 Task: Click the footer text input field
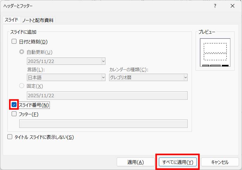103,124
